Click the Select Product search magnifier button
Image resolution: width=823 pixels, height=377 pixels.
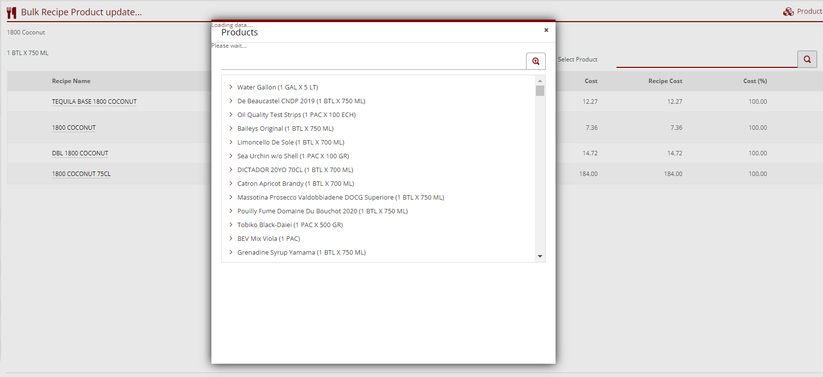[807, 59]
